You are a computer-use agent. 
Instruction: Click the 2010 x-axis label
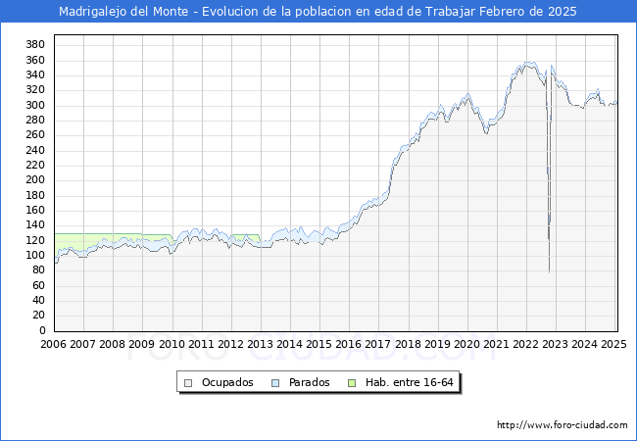click(x=171, y=344)
